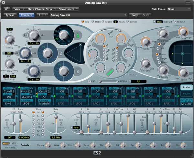The width and height of the screenshot is (194, 158).
Task: Select Poly keyboard mode
Action: click(x=82, y=21)
